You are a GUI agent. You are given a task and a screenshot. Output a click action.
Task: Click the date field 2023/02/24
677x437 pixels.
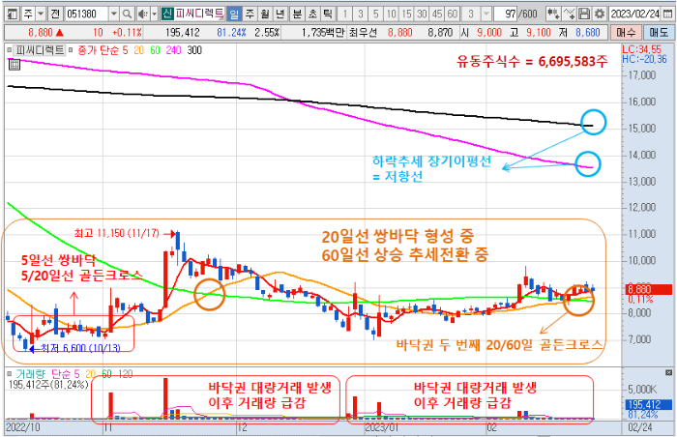click(635, 15)
